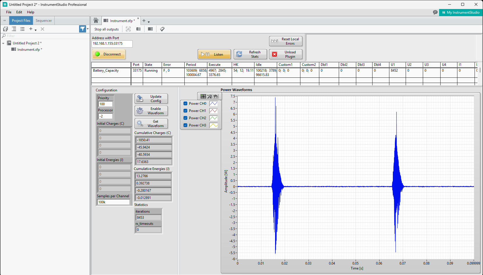The image size is (483, 275).
Task: Select the graph cursor crosshair tool
Action: 203,96
